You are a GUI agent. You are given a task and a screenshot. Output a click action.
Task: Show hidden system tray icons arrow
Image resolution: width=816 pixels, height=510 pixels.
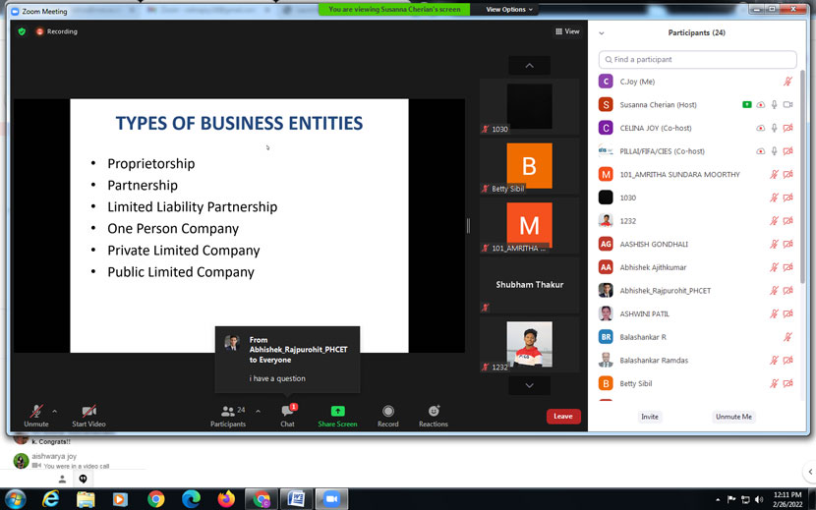coord(718,499)
